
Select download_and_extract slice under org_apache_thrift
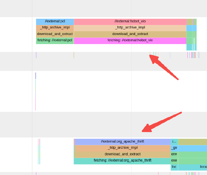[123, 154]
